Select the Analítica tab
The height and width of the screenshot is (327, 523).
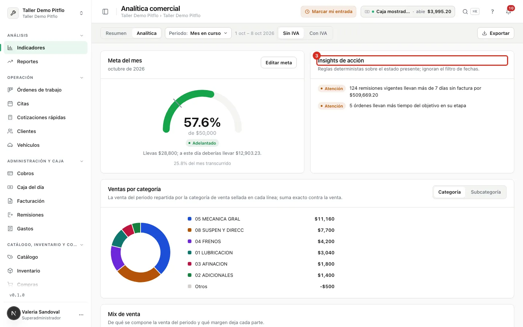pos(147,33)
